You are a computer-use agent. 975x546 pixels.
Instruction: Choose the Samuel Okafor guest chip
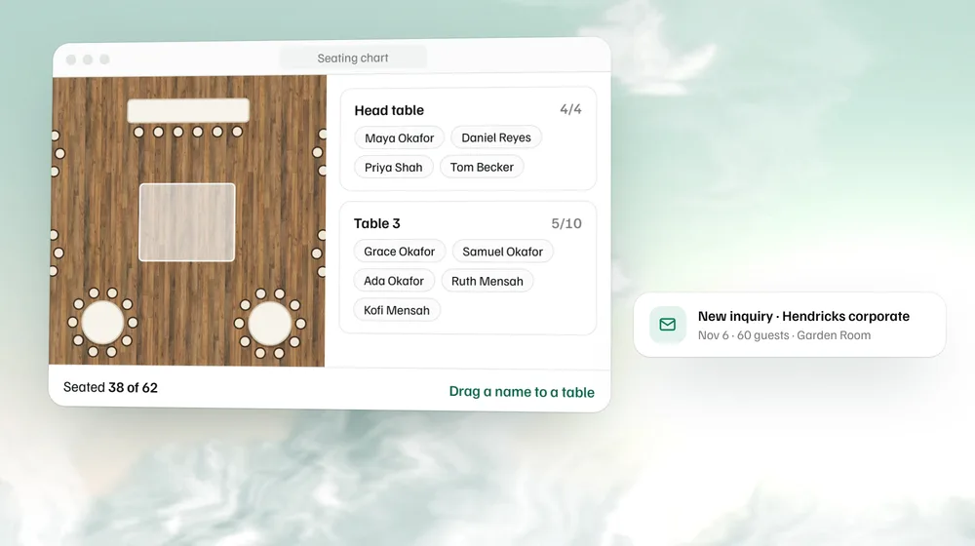coord(502,252)
